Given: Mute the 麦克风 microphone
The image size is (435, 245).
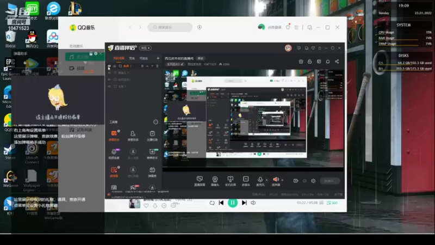Looking at the screenshot, I should (x=260, y=181).
